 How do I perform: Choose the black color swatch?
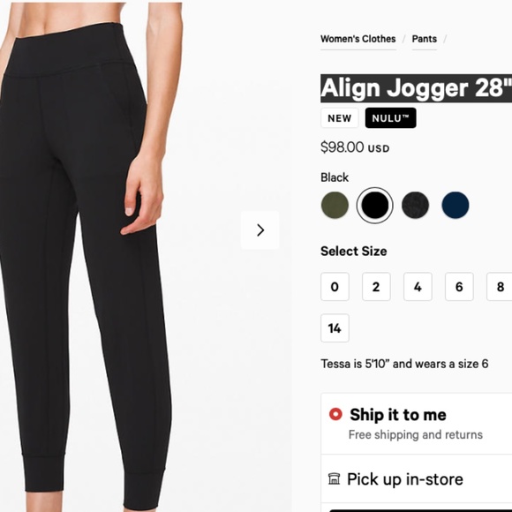375,205
